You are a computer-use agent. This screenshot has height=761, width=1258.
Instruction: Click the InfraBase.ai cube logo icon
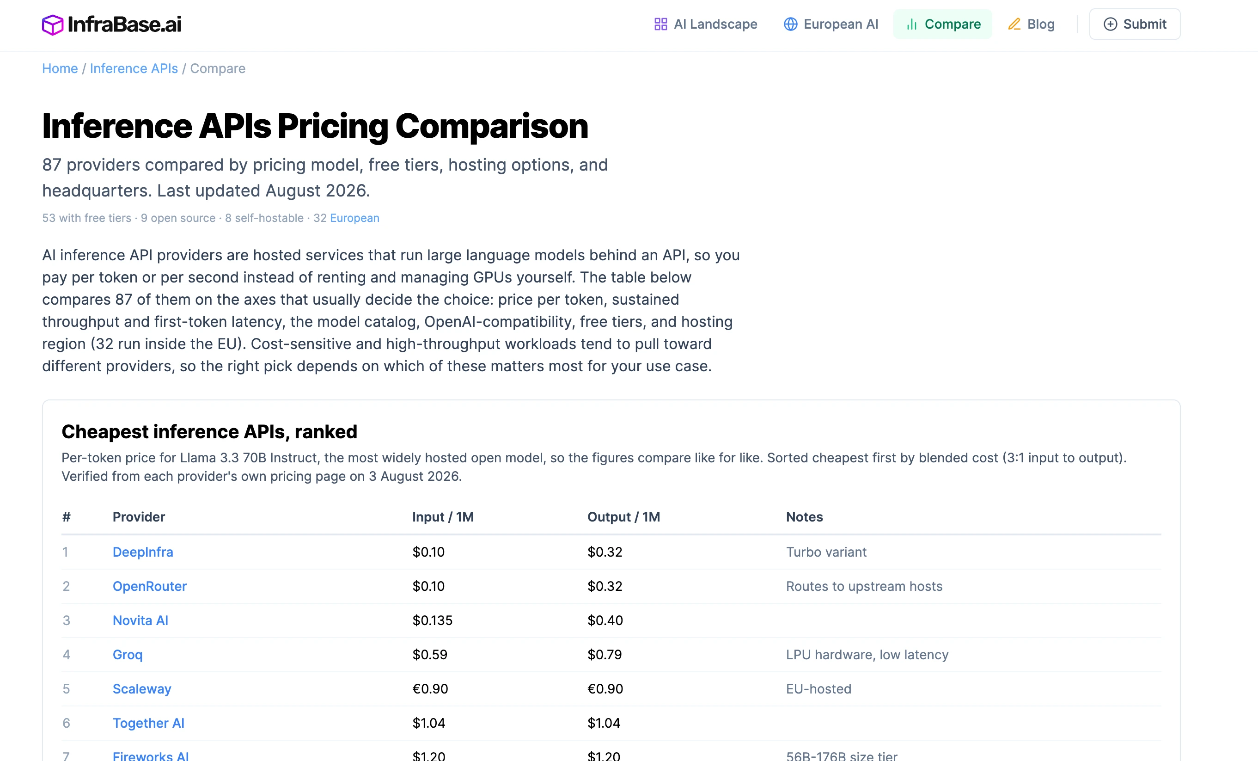tap(53, 25)
